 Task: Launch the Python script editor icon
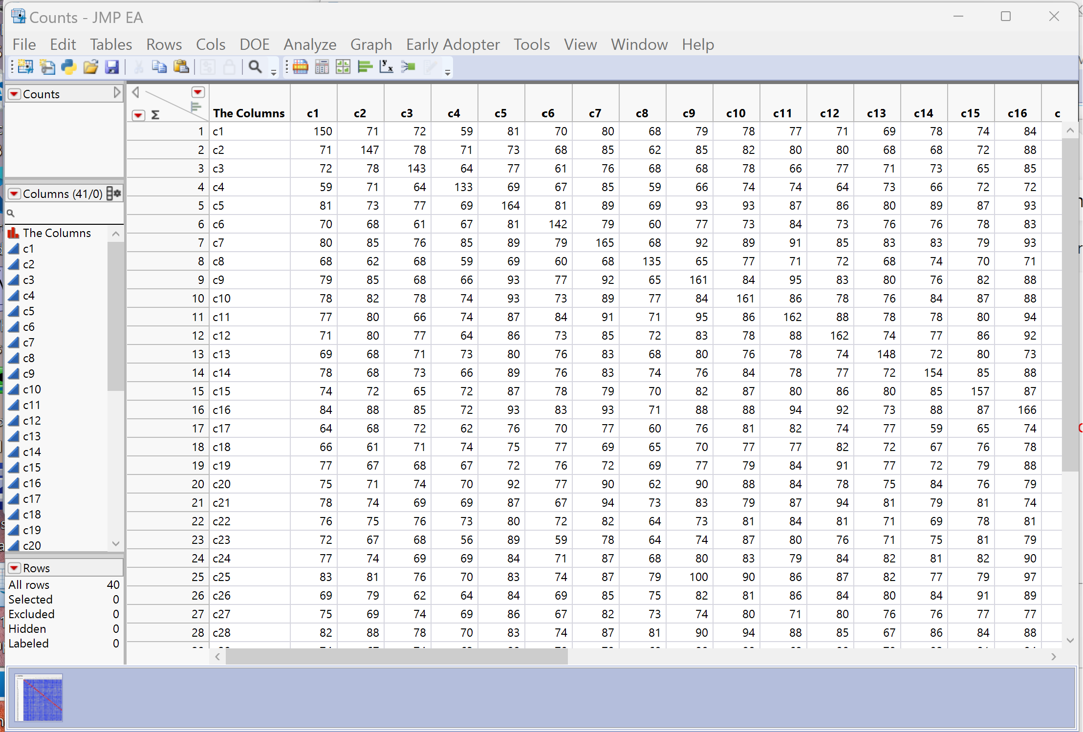point(68,66)
